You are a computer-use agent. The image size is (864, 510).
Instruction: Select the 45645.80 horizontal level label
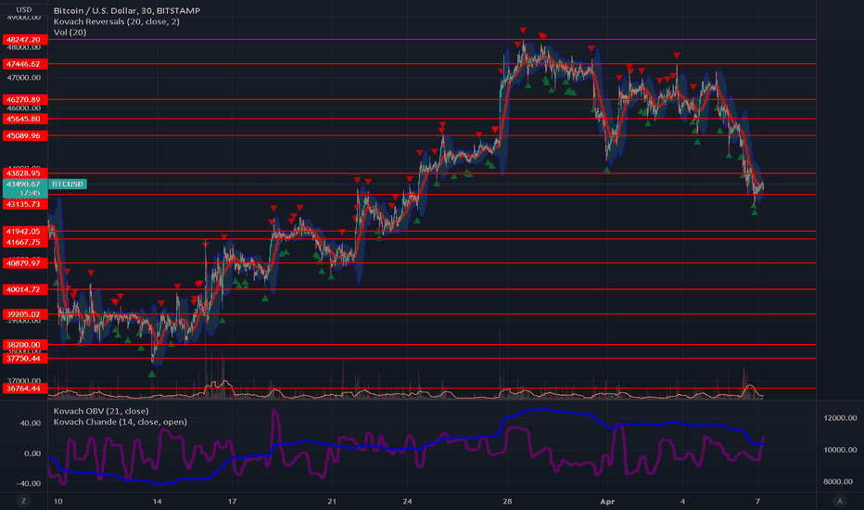click(x=25, y=119)
